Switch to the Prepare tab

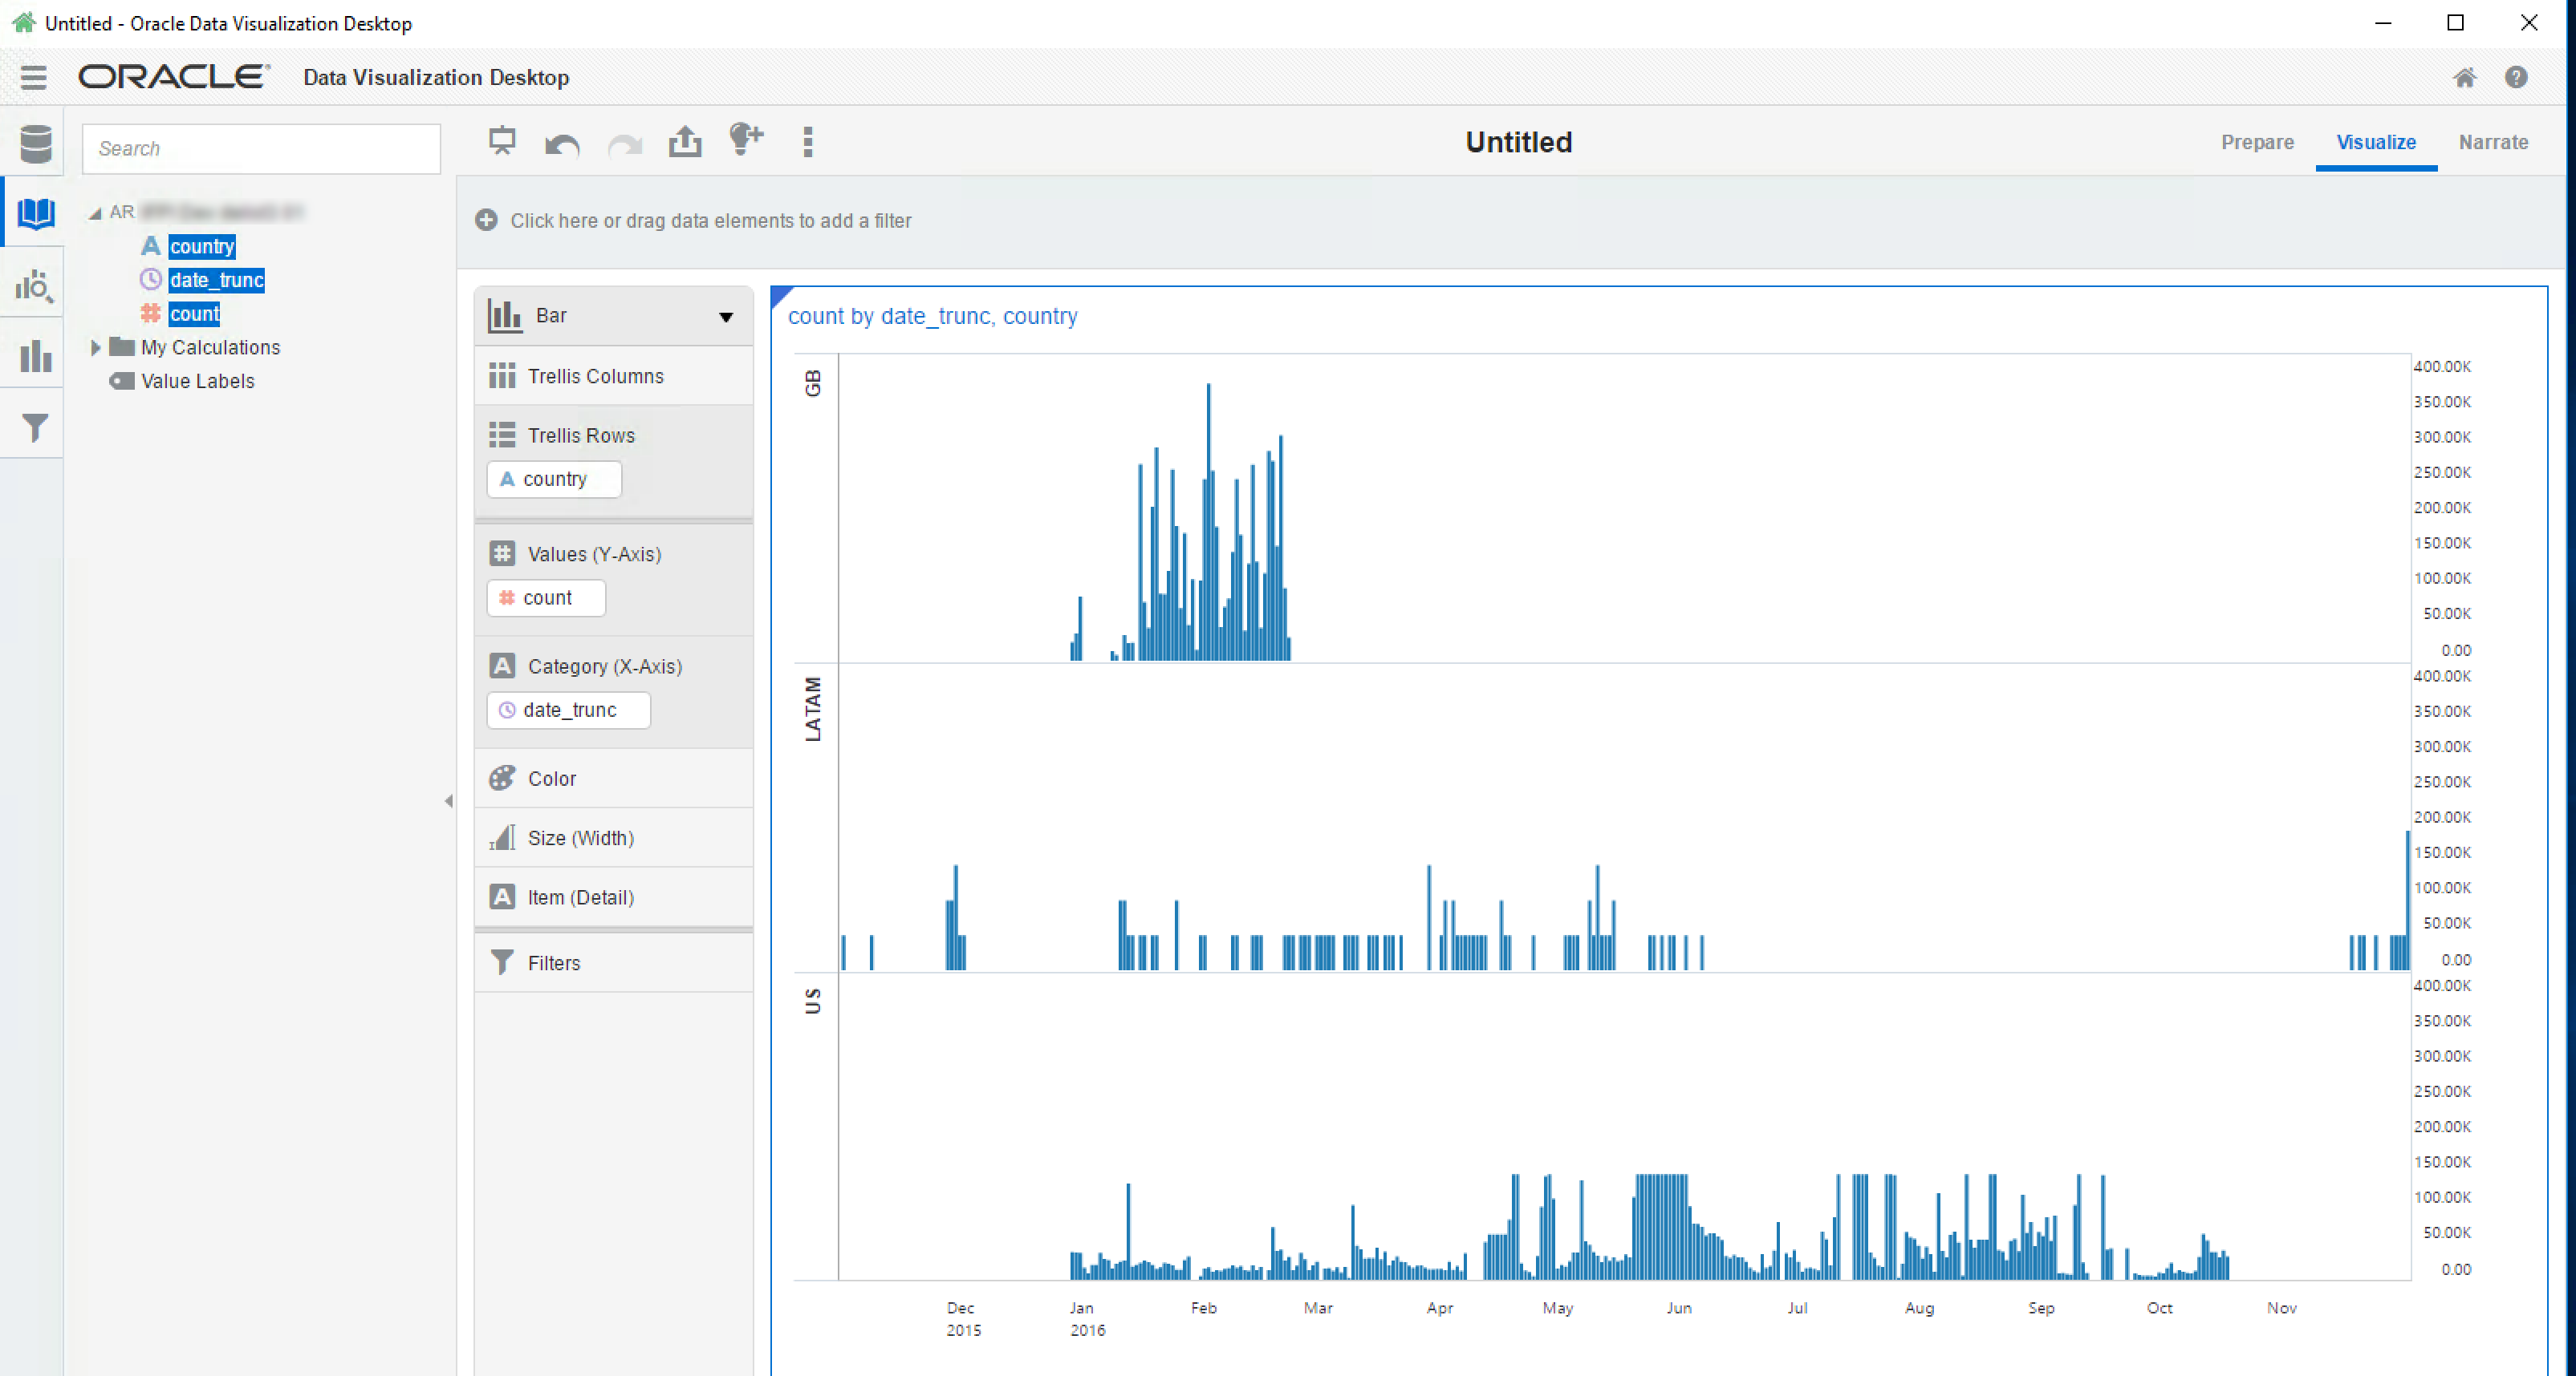tap(2257, 142)
